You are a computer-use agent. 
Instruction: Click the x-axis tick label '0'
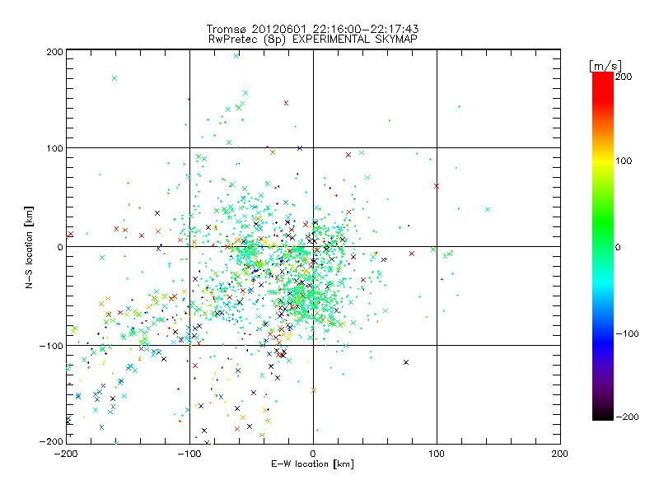(313, 454)
